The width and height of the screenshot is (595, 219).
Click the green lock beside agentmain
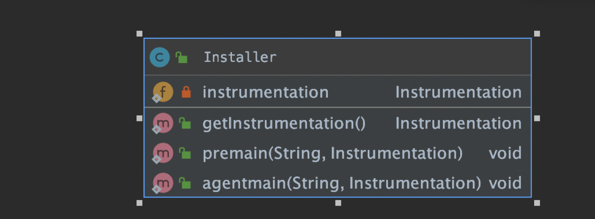point(185,183)
